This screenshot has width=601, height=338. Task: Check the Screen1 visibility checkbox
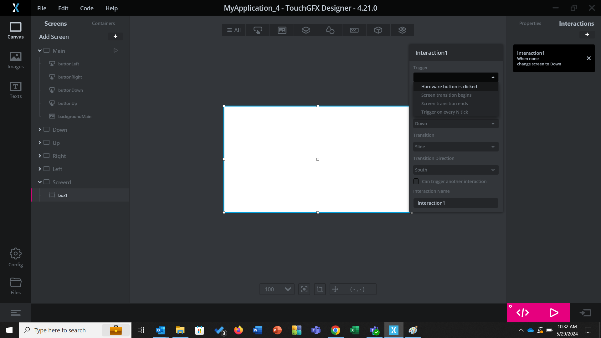[46, 182]
